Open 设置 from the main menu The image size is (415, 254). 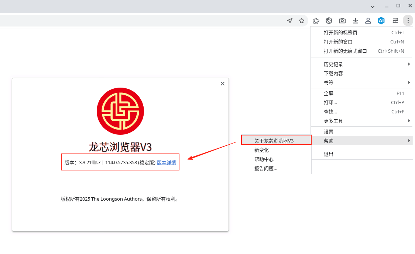tap(362, 132)
